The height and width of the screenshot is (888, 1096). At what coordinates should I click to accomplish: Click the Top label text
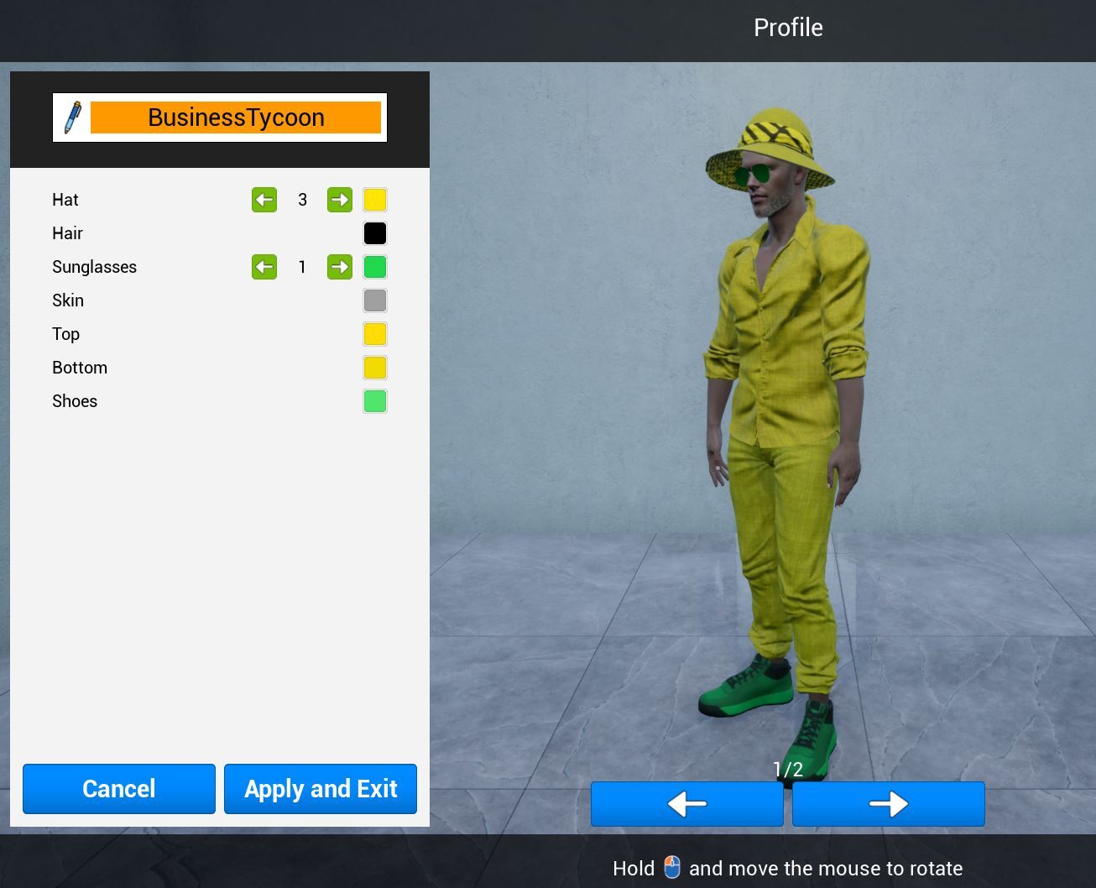[65, 334]
